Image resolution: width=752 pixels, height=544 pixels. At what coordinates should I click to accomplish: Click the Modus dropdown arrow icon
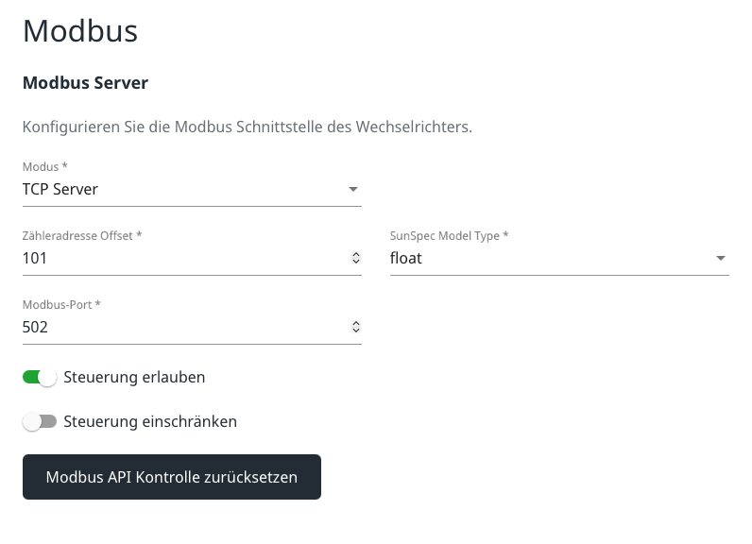pyautogui.click(x=353, y=190)
